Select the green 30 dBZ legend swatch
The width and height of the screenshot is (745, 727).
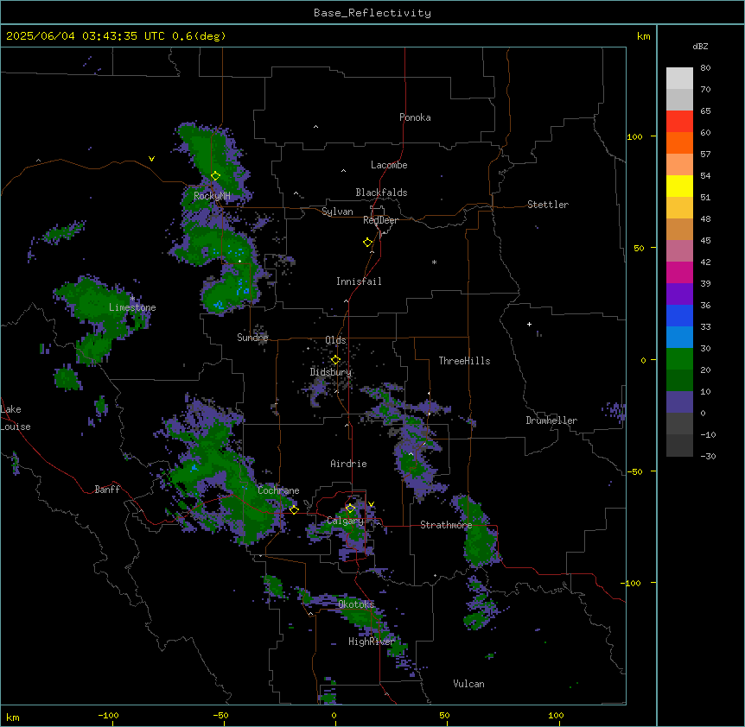pyautogui.click(x=679, y=359)
